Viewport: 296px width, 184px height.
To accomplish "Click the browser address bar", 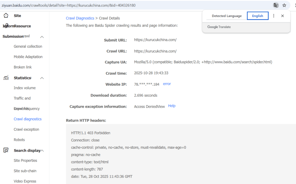I will pyautogui.click(x=116, y=5).
